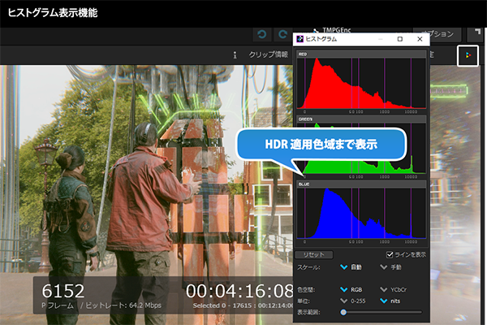Click the Histogram window app icon

300,39
